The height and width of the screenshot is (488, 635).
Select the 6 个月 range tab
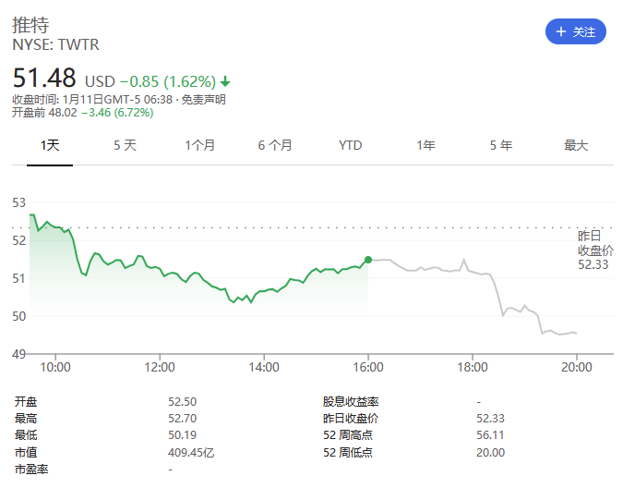275,145
